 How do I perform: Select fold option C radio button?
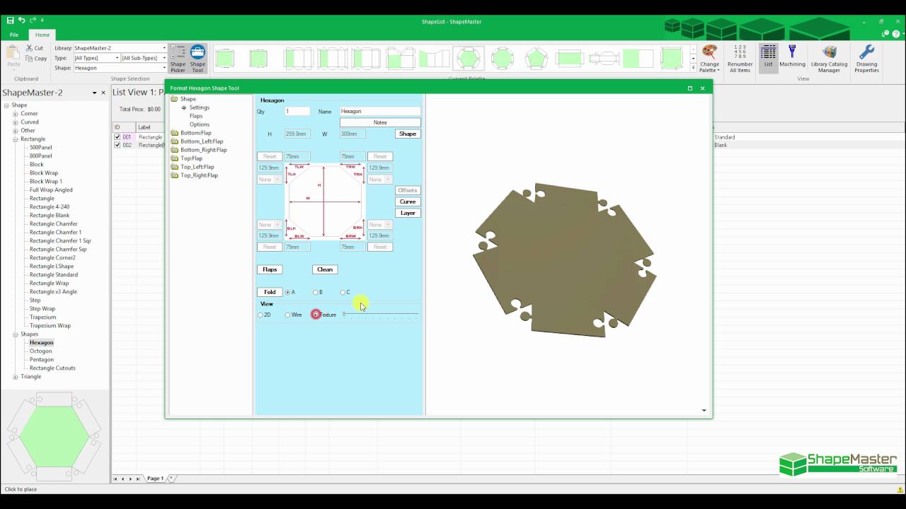(x=343, y=292)
